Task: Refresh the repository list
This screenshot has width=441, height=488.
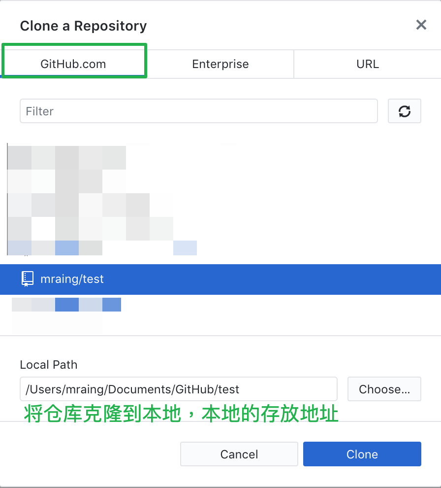Action: click(x=404, y=111)
